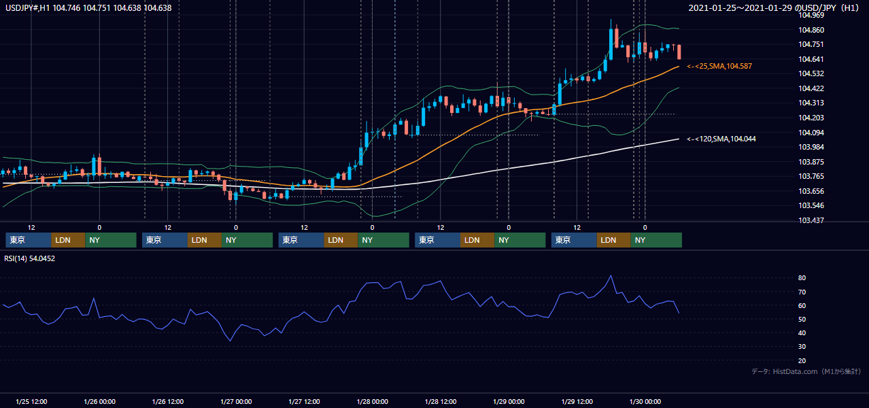
Task: Click price axis value 104.751
Action: tap(811, 44)
